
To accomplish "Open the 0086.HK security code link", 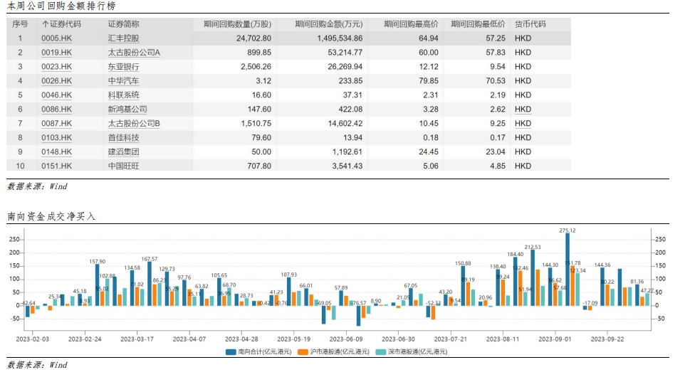I will 56,109.
